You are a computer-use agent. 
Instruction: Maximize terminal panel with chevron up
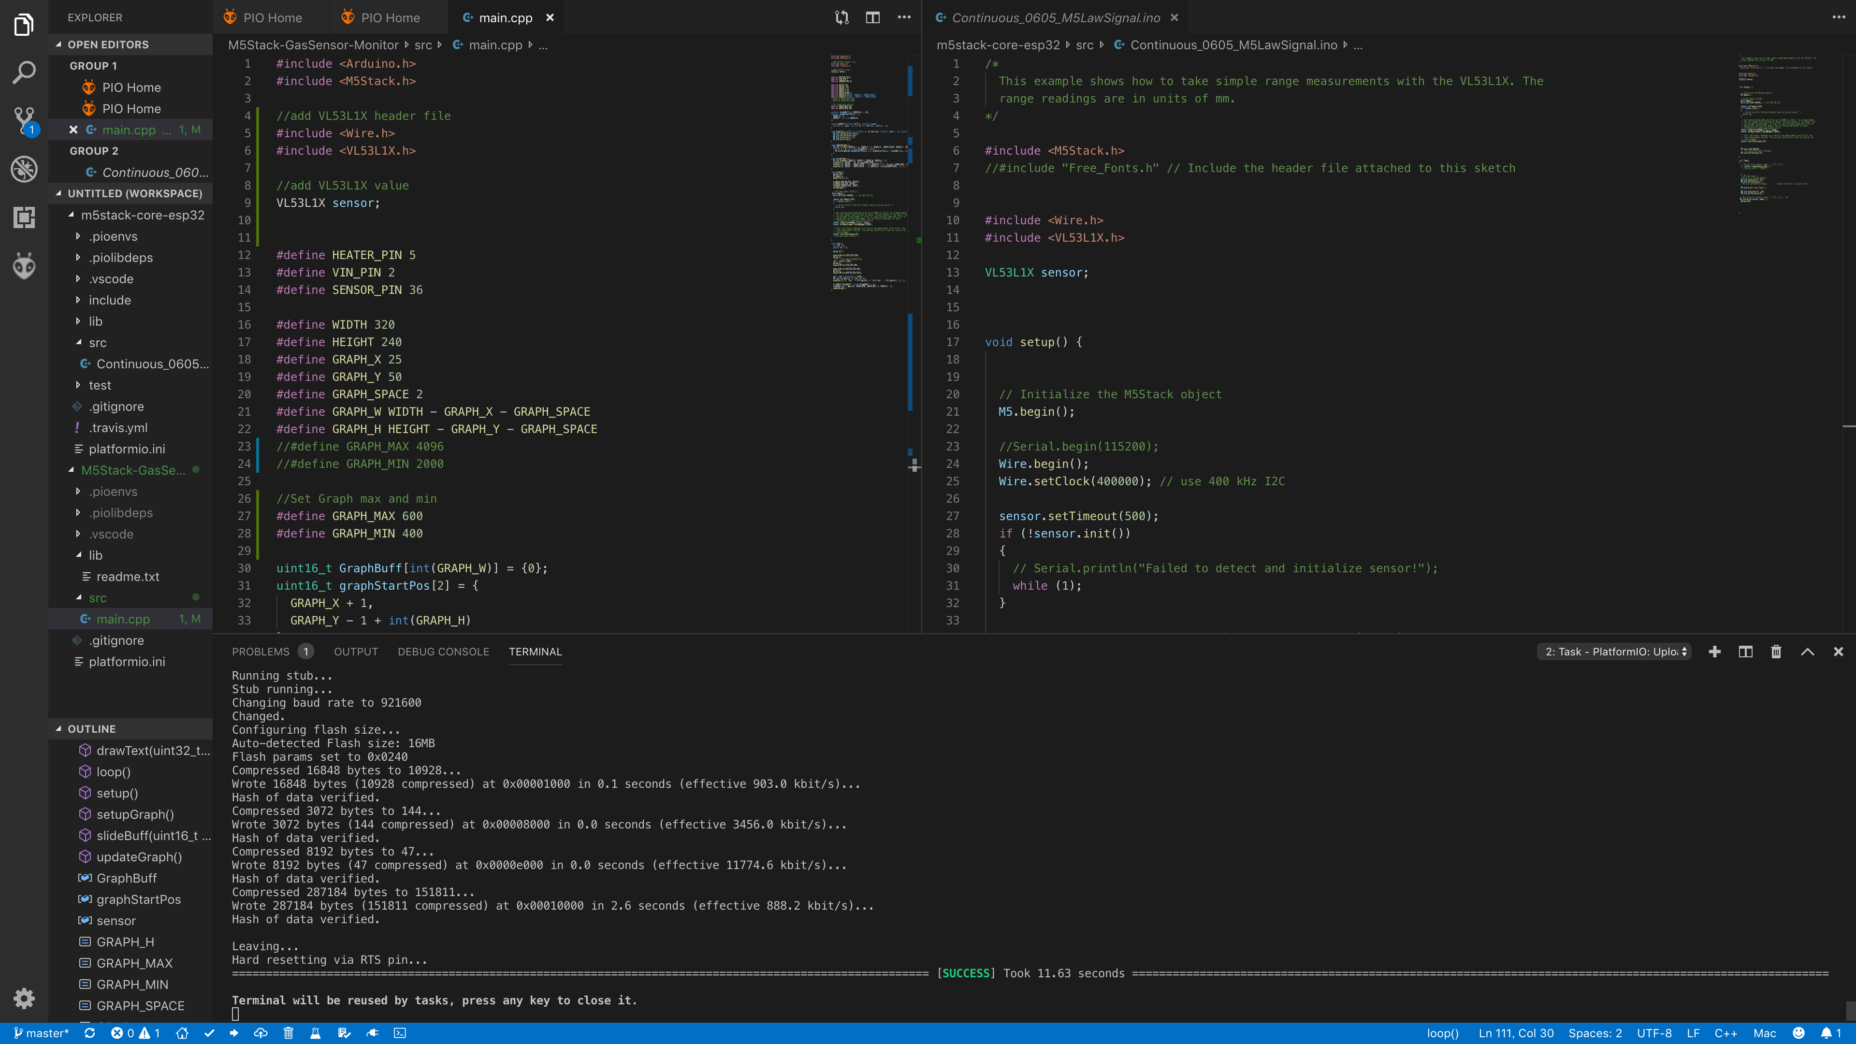tap(1807, 652)
